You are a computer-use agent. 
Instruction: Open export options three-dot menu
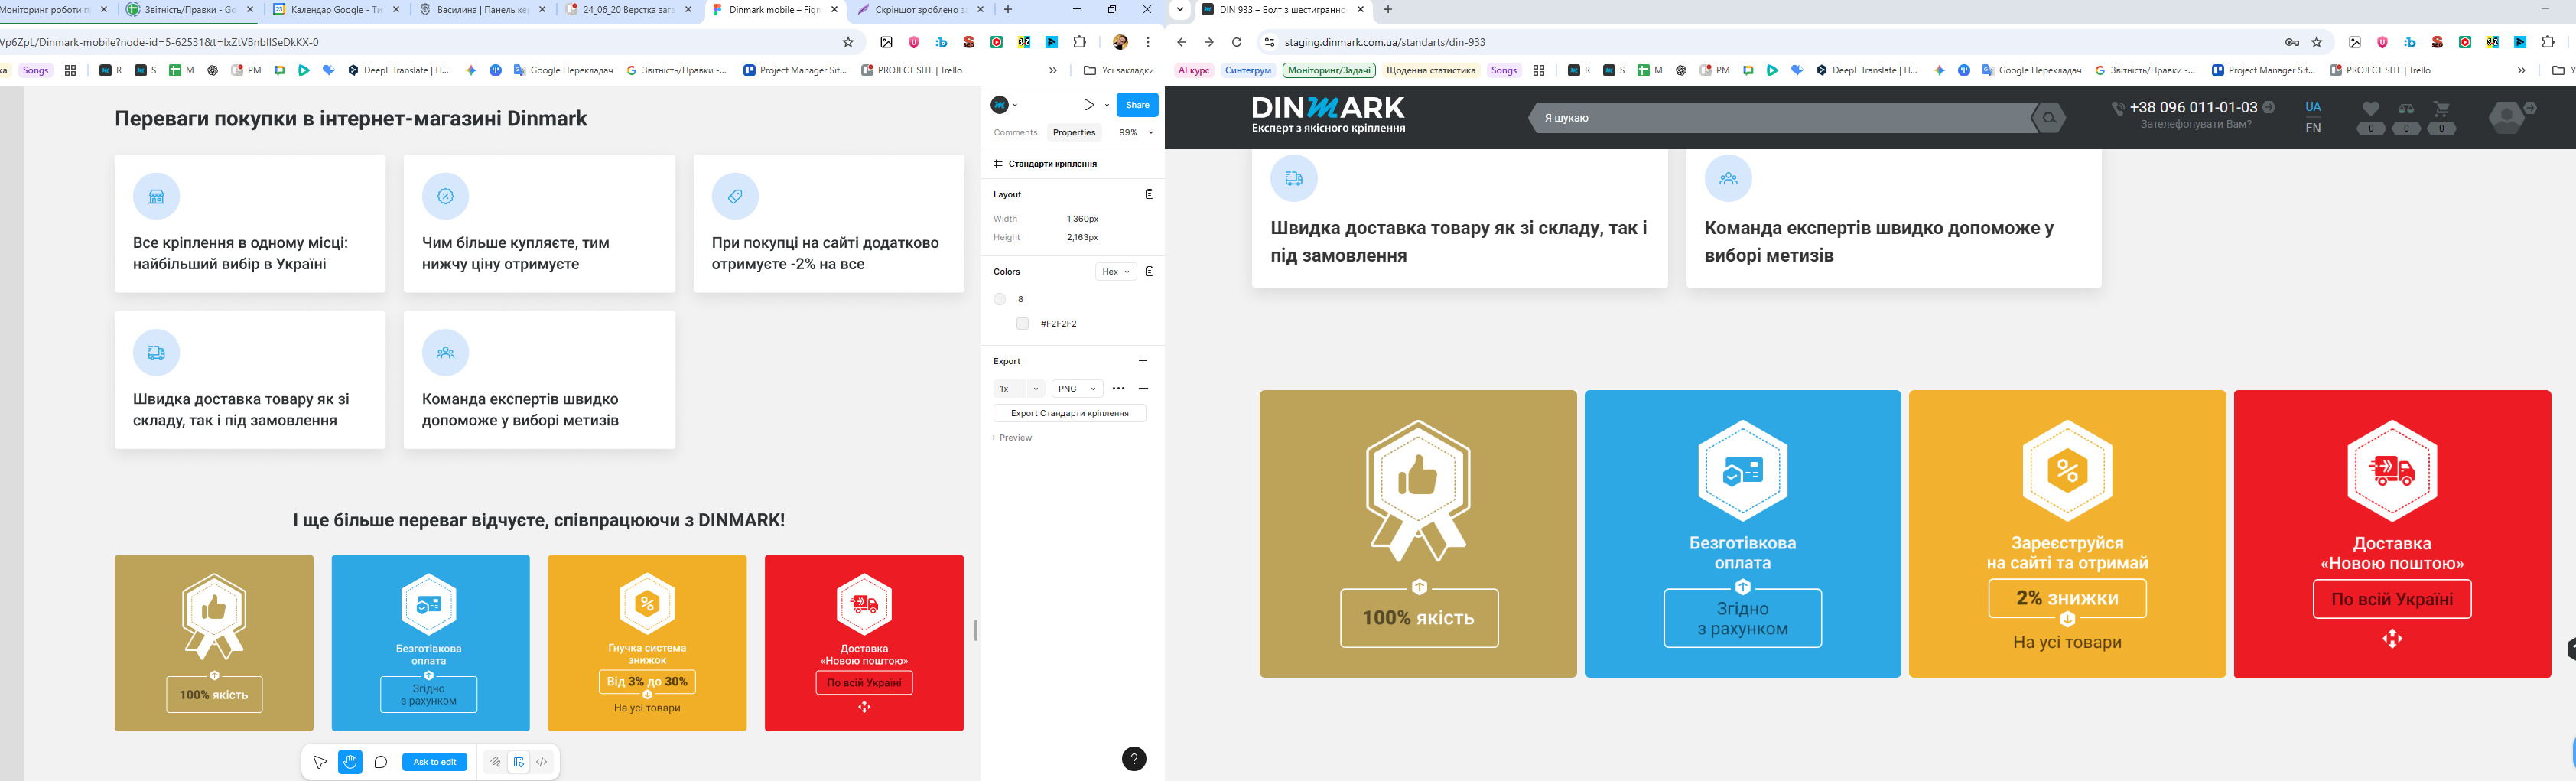[1118, 389]
